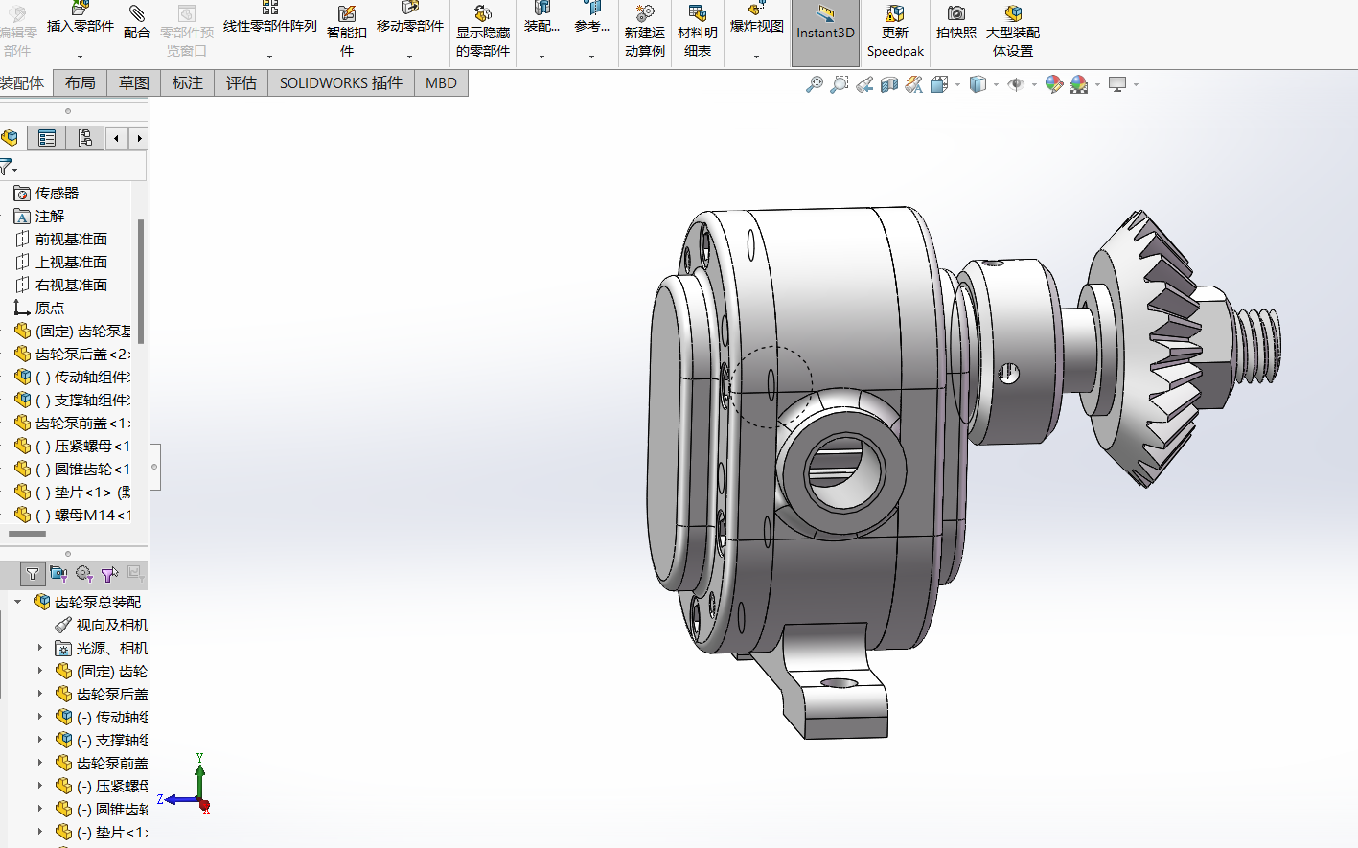Switch to the 草图 tab

(x=133, y=83)
